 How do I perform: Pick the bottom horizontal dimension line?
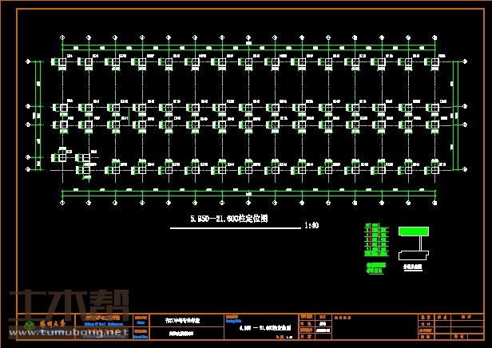tap(249, 192)
